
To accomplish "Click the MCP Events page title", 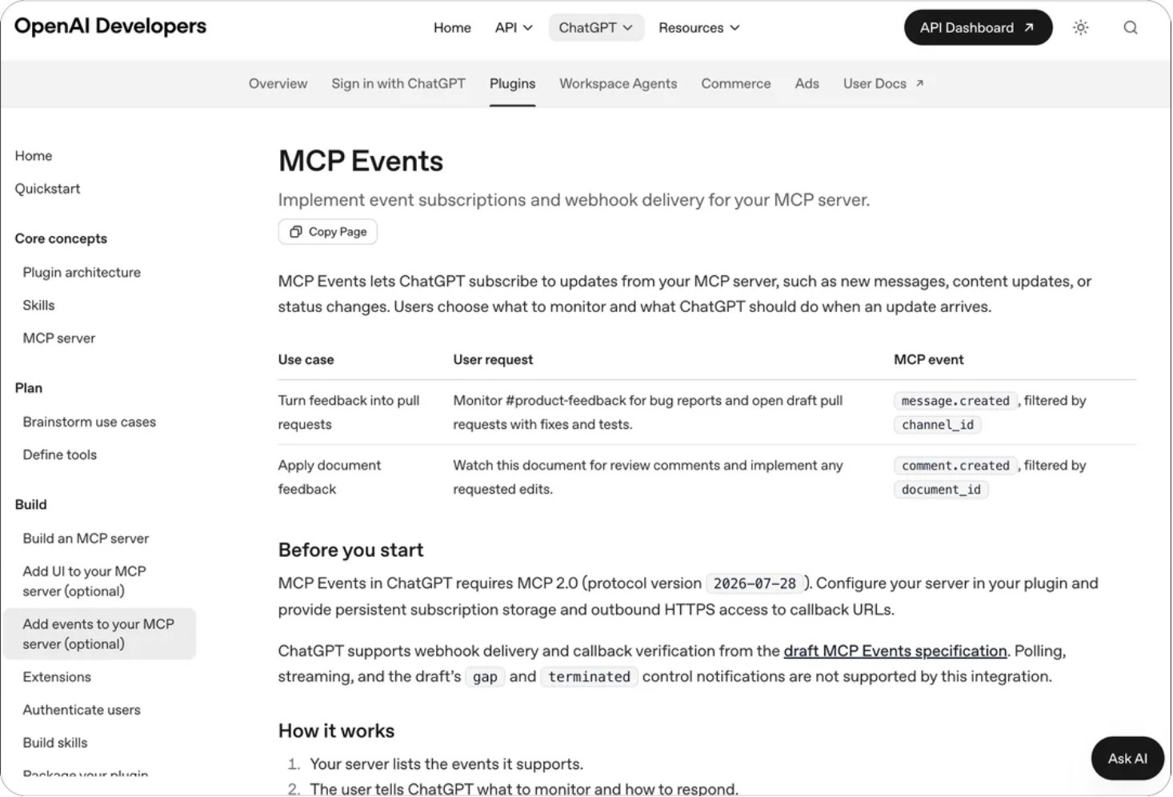I will pyautogui.click(x=361, y=161).
